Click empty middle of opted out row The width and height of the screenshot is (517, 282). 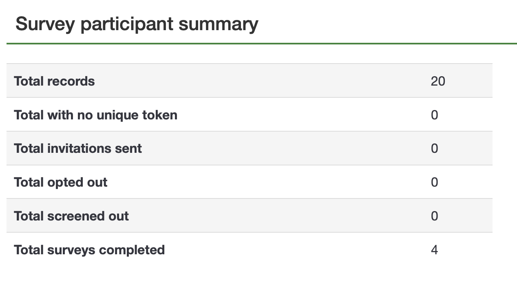click(x=269, y=182)
